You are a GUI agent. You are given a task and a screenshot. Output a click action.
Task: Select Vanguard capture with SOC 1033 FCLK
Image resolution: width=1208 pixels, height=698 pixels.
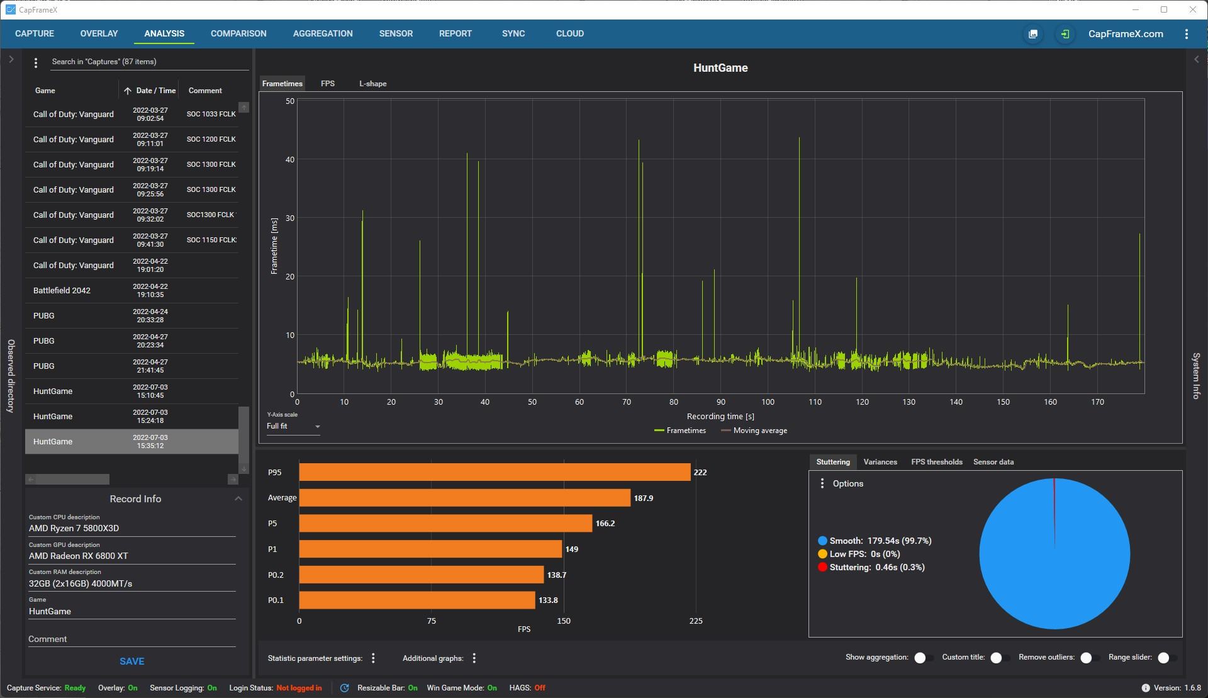(x=132, y=115)
